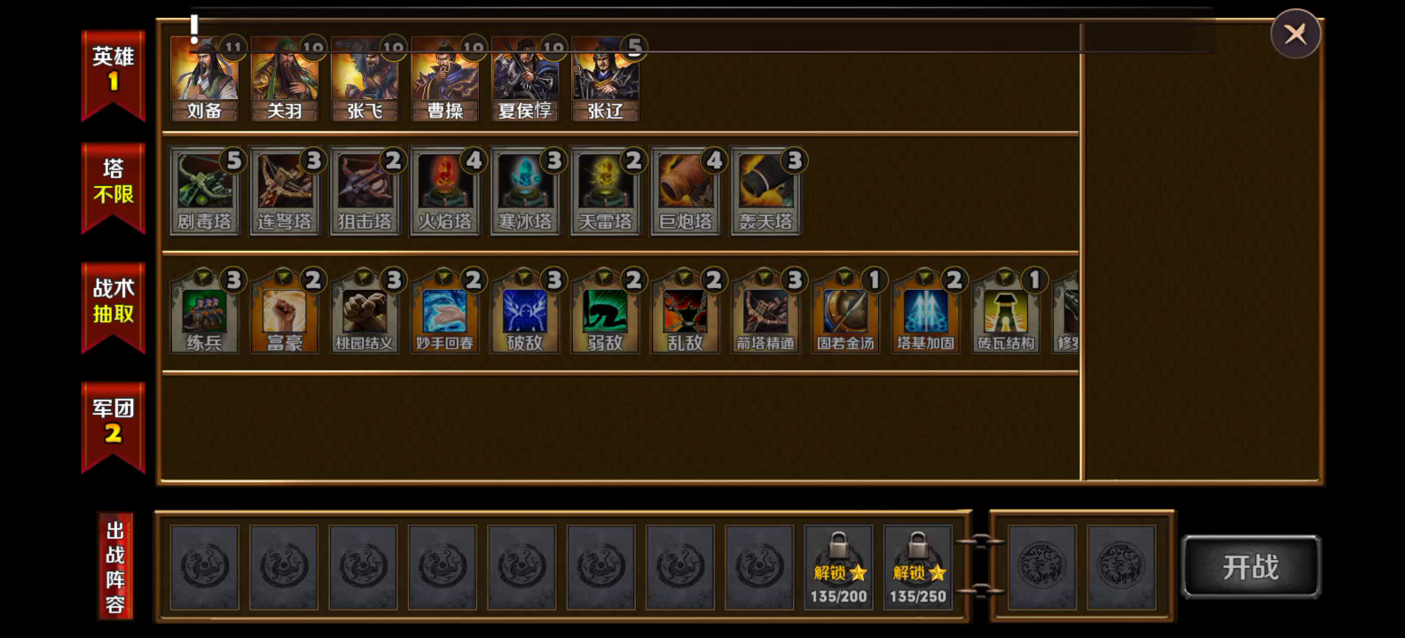Select the 练兵 tactic card
The width and height of the screenshot is (1405, 638).
coord(204,312)
